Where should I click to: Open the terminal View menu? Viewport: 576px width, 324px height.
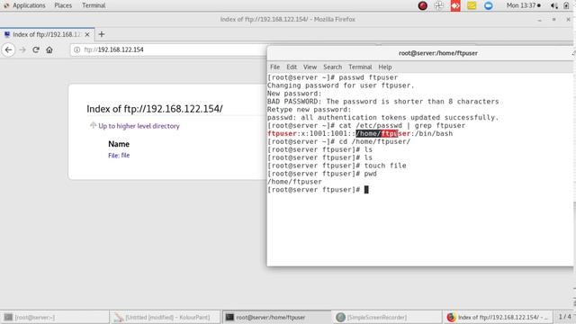[310, 67]
